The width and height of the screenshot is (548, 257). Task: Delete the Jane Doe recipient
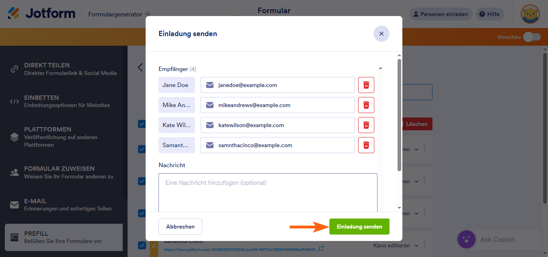[x=366, y=85]
